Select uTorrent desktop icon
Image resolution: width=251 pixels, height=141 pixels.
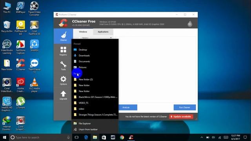coord(21,103)
